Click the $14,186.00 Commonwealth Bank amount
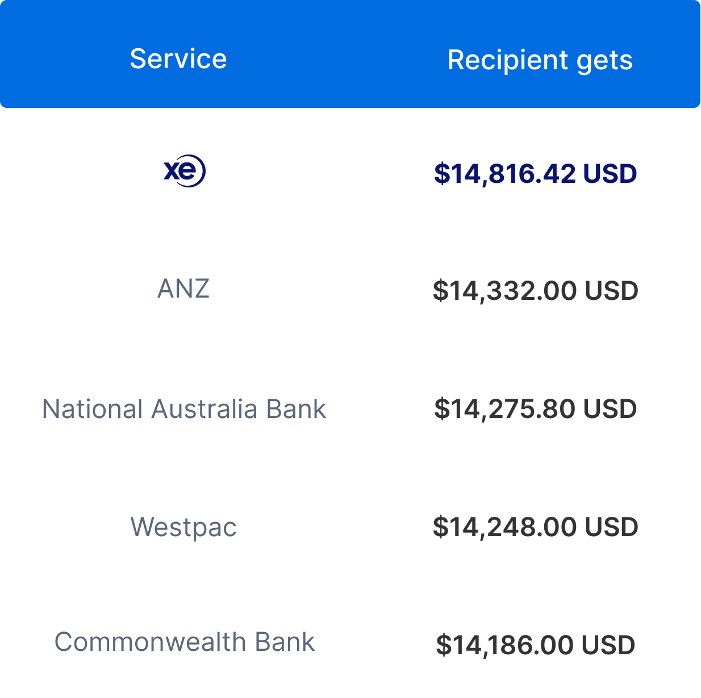This screenshot has height=698, width=701. [505, 645]
